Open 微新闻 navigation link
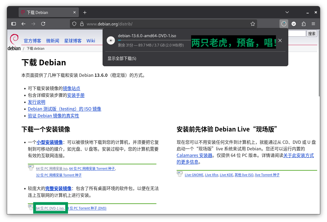This screenshot has height=222, width=327. pyautogui.click(x=53, y=41)
